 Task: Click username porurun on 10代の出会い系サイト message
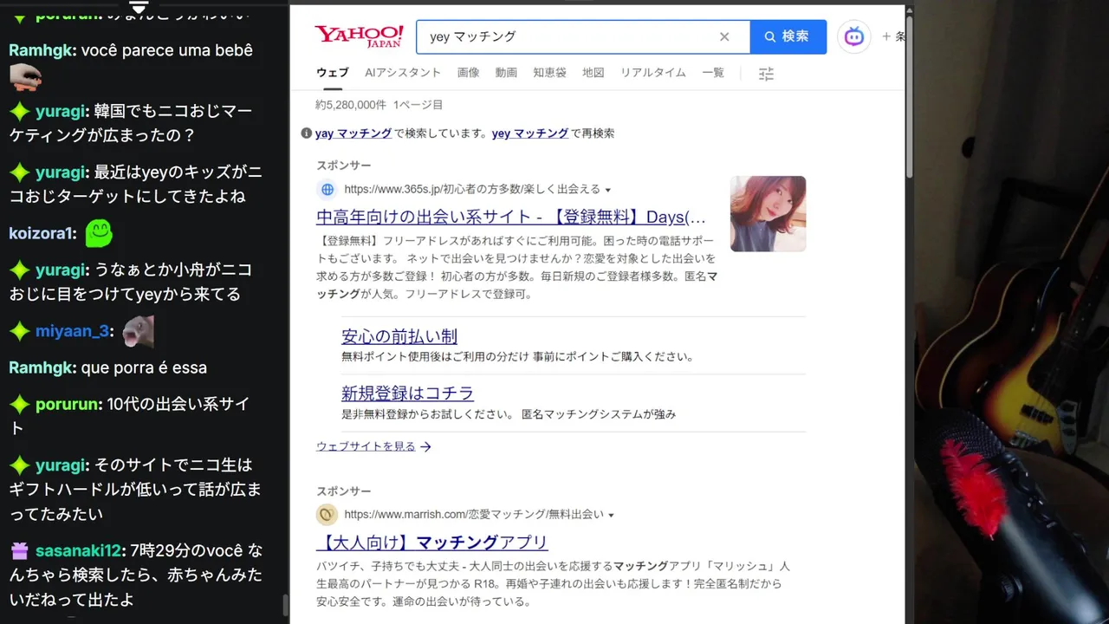pos(68,404)
